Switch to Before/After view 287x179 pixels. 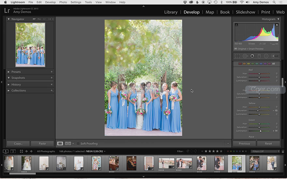click(x=68, y=144)
